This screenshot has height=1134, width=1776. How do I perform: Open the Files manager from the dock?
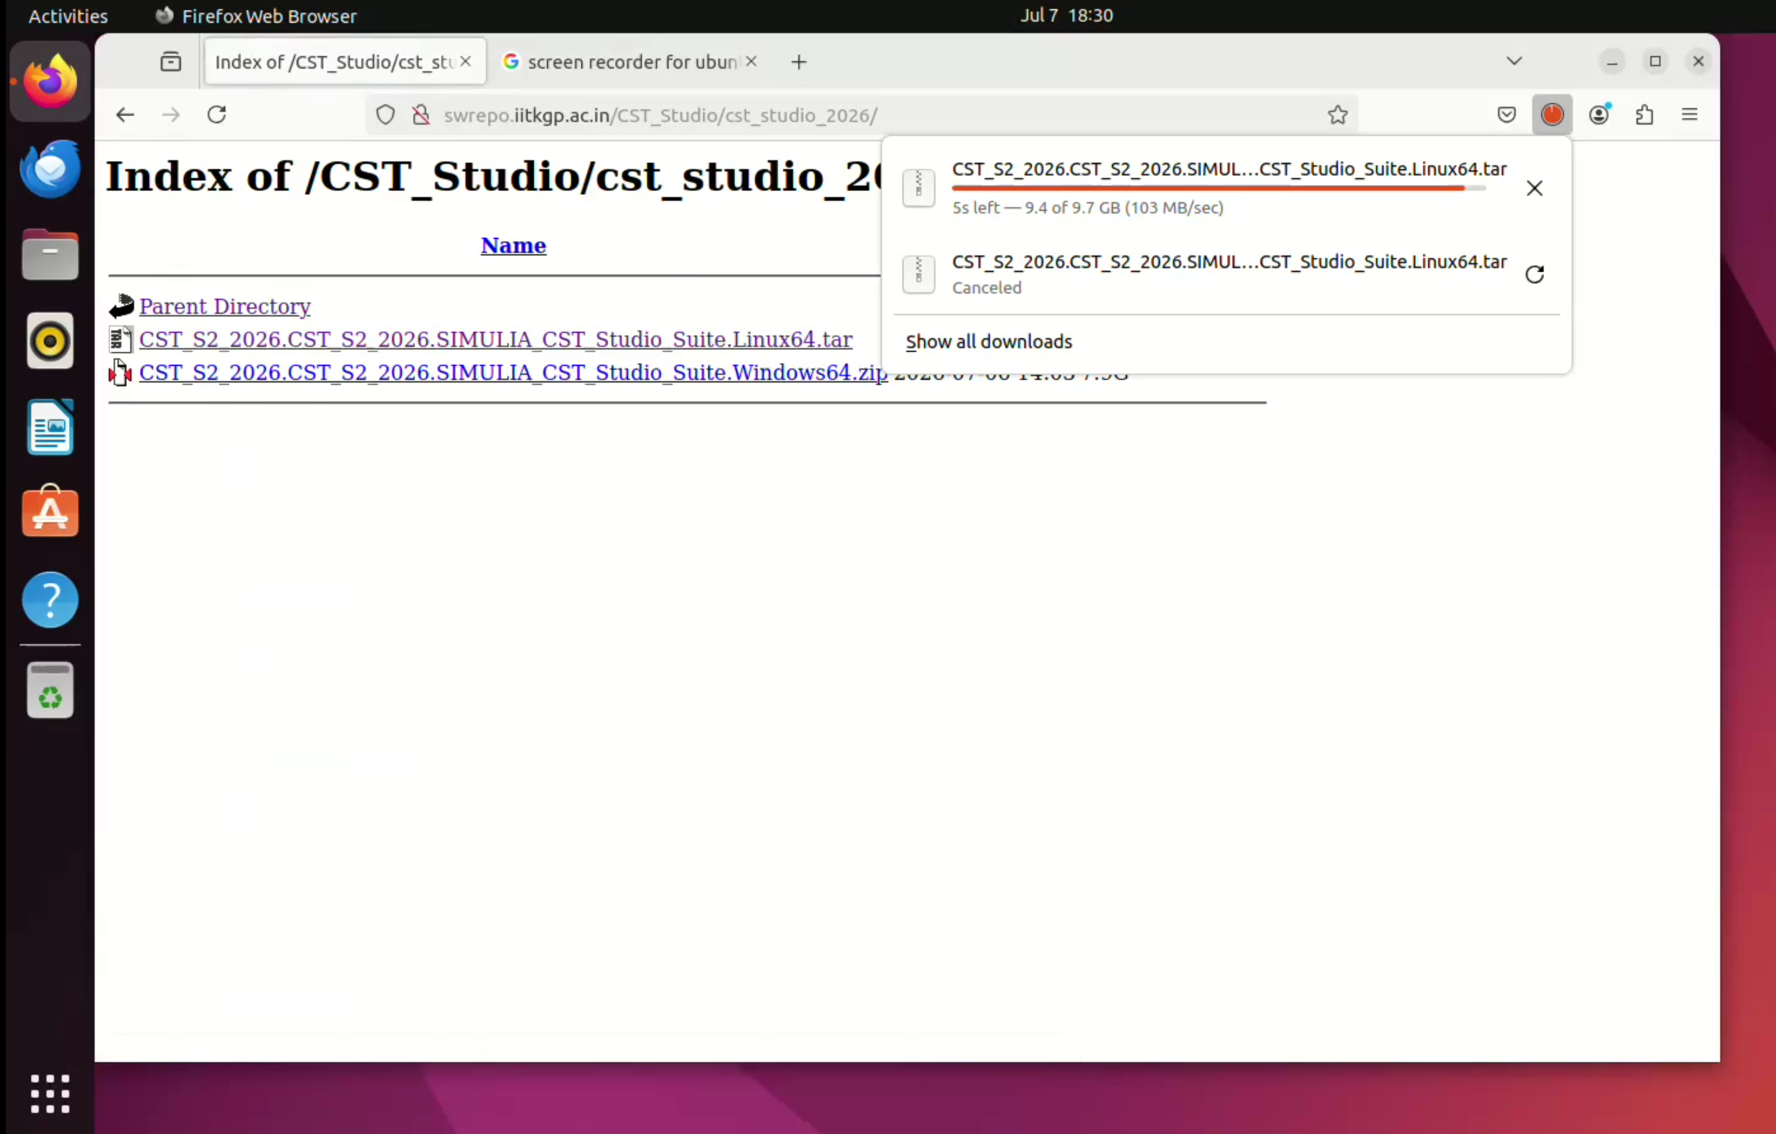(x=50, y=255)
